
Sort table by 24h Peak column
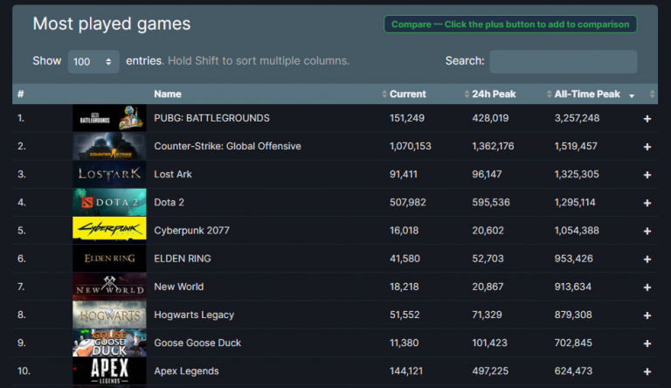click(x=494, y=94)
